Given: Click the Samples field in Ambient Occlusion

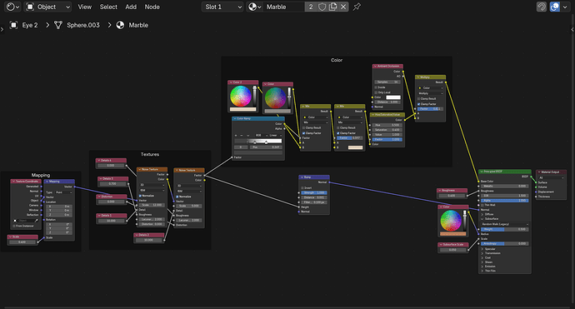Looking at the screenshot, I should pyautogui.click(x=387, y=82).
